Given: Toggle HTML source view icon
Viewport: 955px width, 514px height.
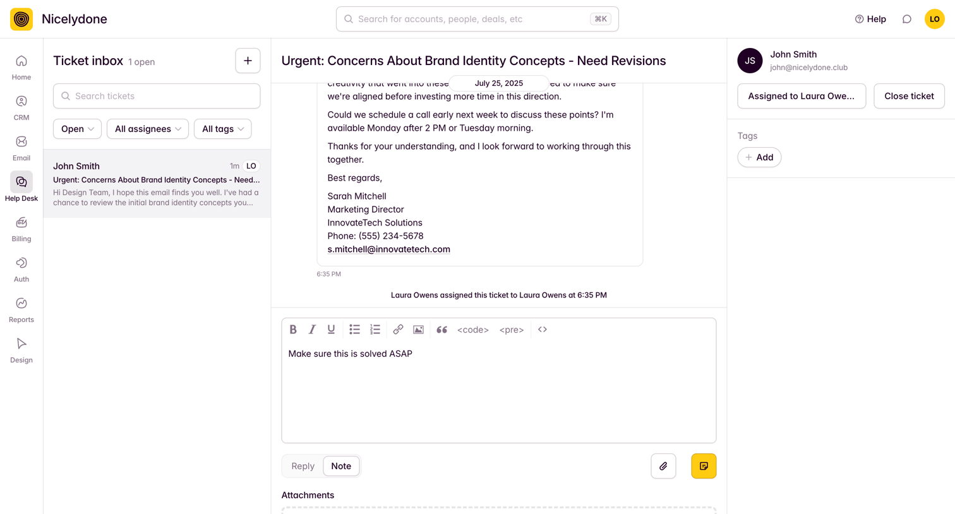Looking at the screenshot, I should pos(543,330).
